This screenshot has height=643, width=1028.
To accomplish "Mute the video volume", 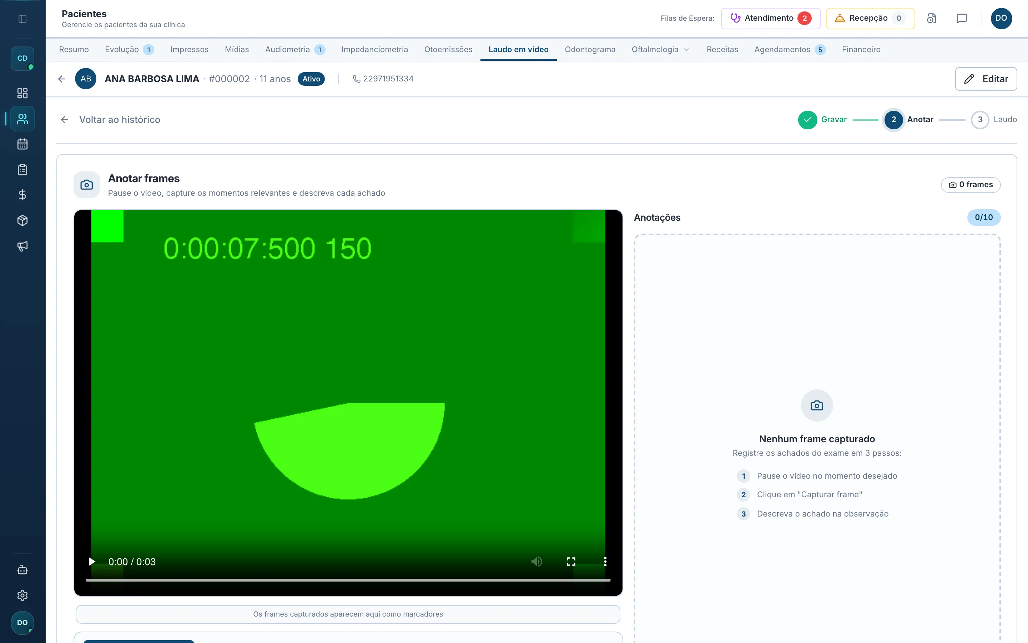I will (x=536, y=561).
